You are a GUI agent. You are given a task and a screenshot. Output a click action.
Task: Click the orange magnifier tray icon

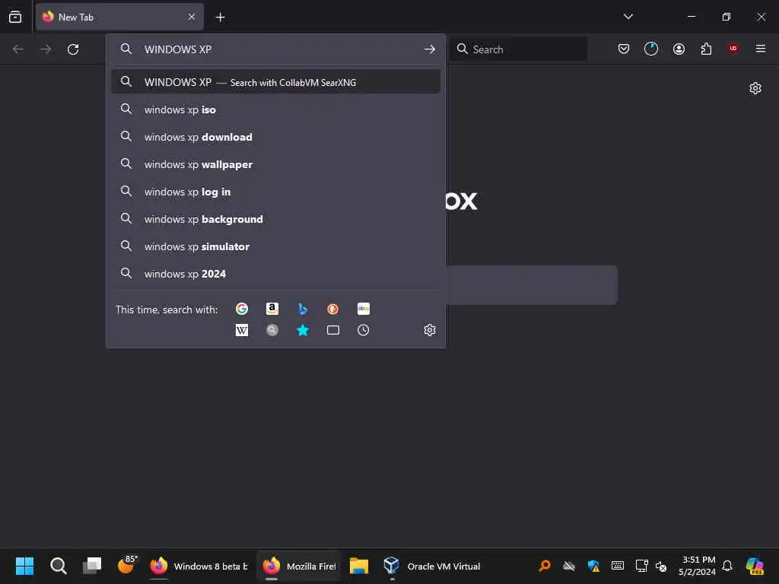[x=545, y=566]
